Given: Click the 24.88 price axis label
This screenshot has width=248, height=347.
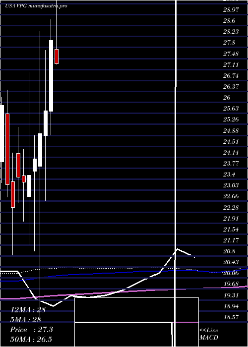Looking at the screenshot, I should (x=231, y=130).
